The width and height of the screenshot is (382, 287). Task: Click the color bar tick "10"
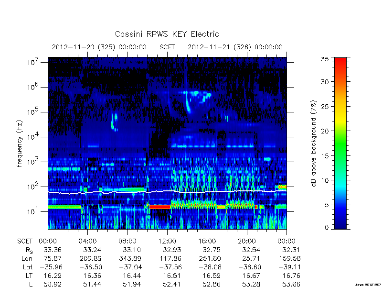click(x=325, y=180)
